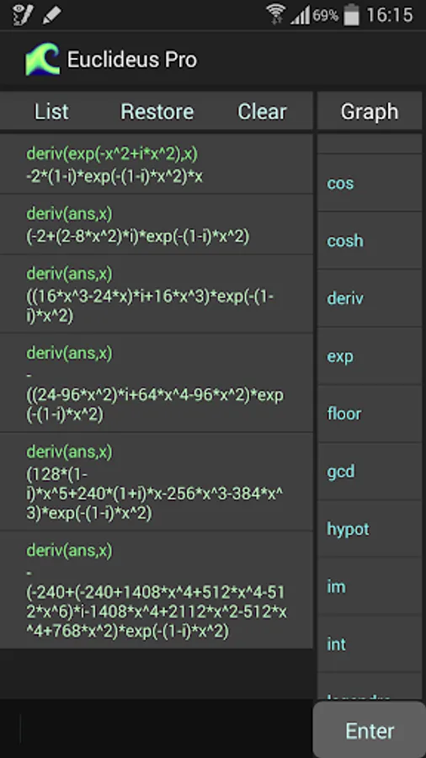Insert the gcd function
Image resolution: width=426 pixels, height=758 pixels.
click(x=370, y=471)
